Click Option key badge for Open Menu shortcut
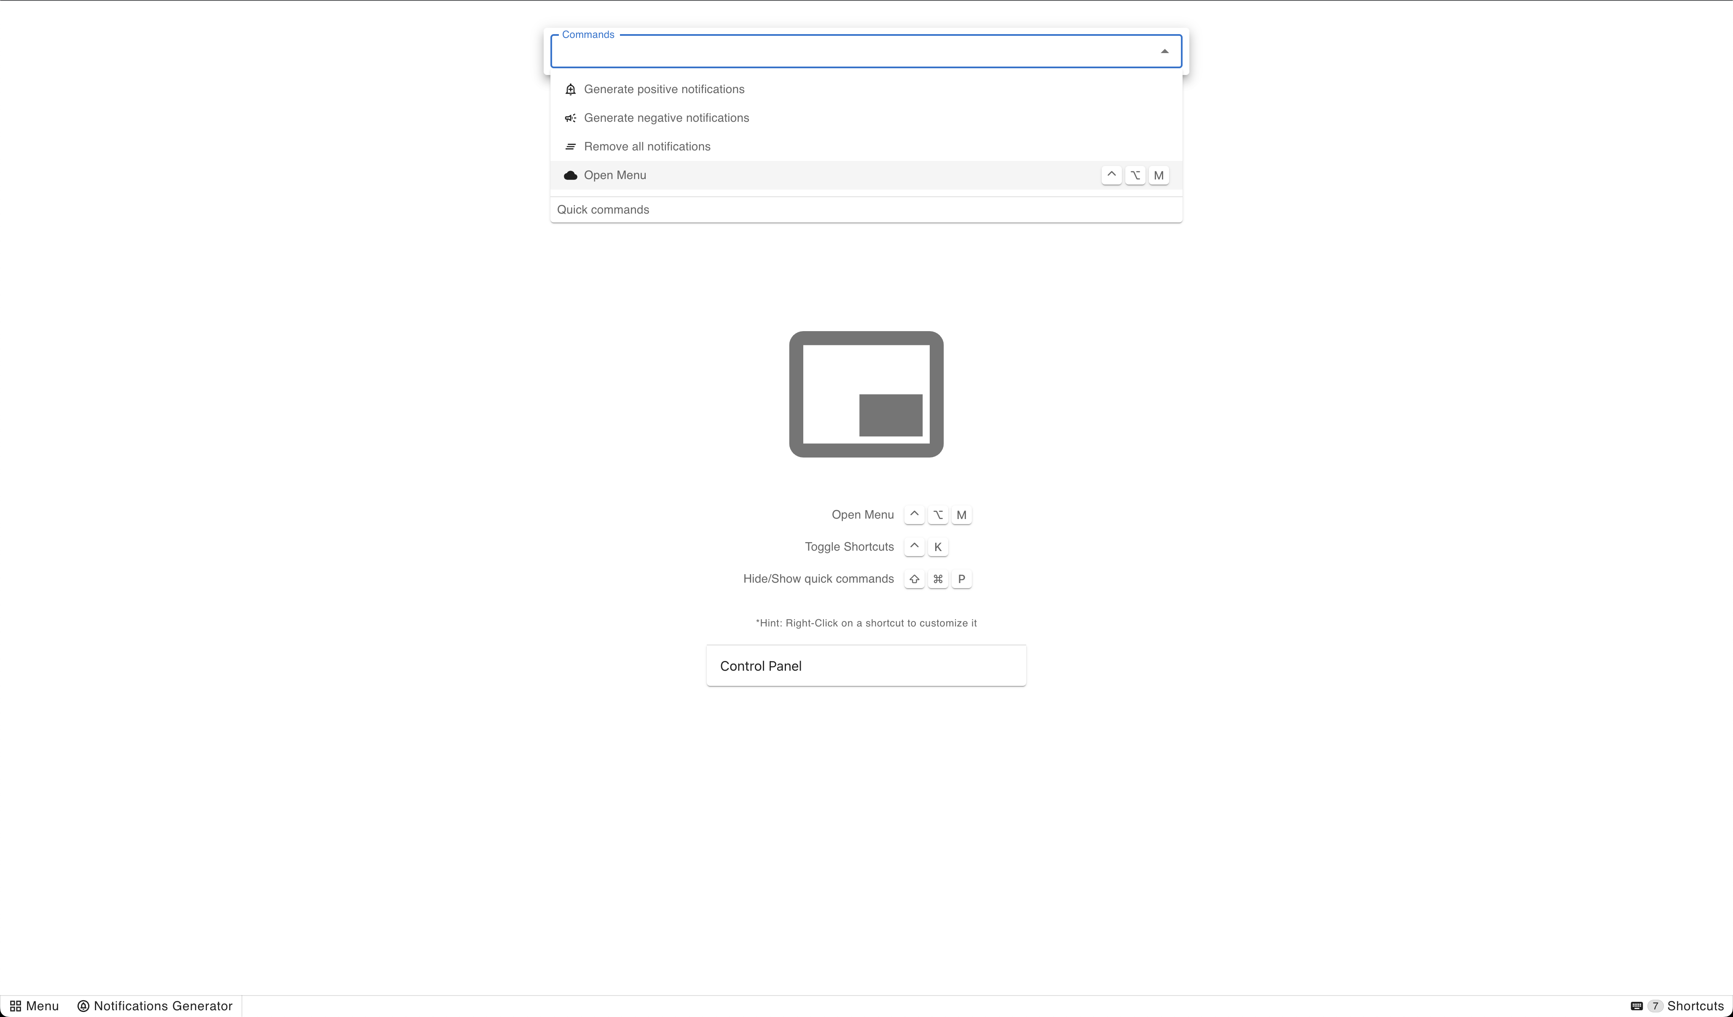Image resolution: width=1733 pixels, height=1017 pixels. tap(938, 515)
